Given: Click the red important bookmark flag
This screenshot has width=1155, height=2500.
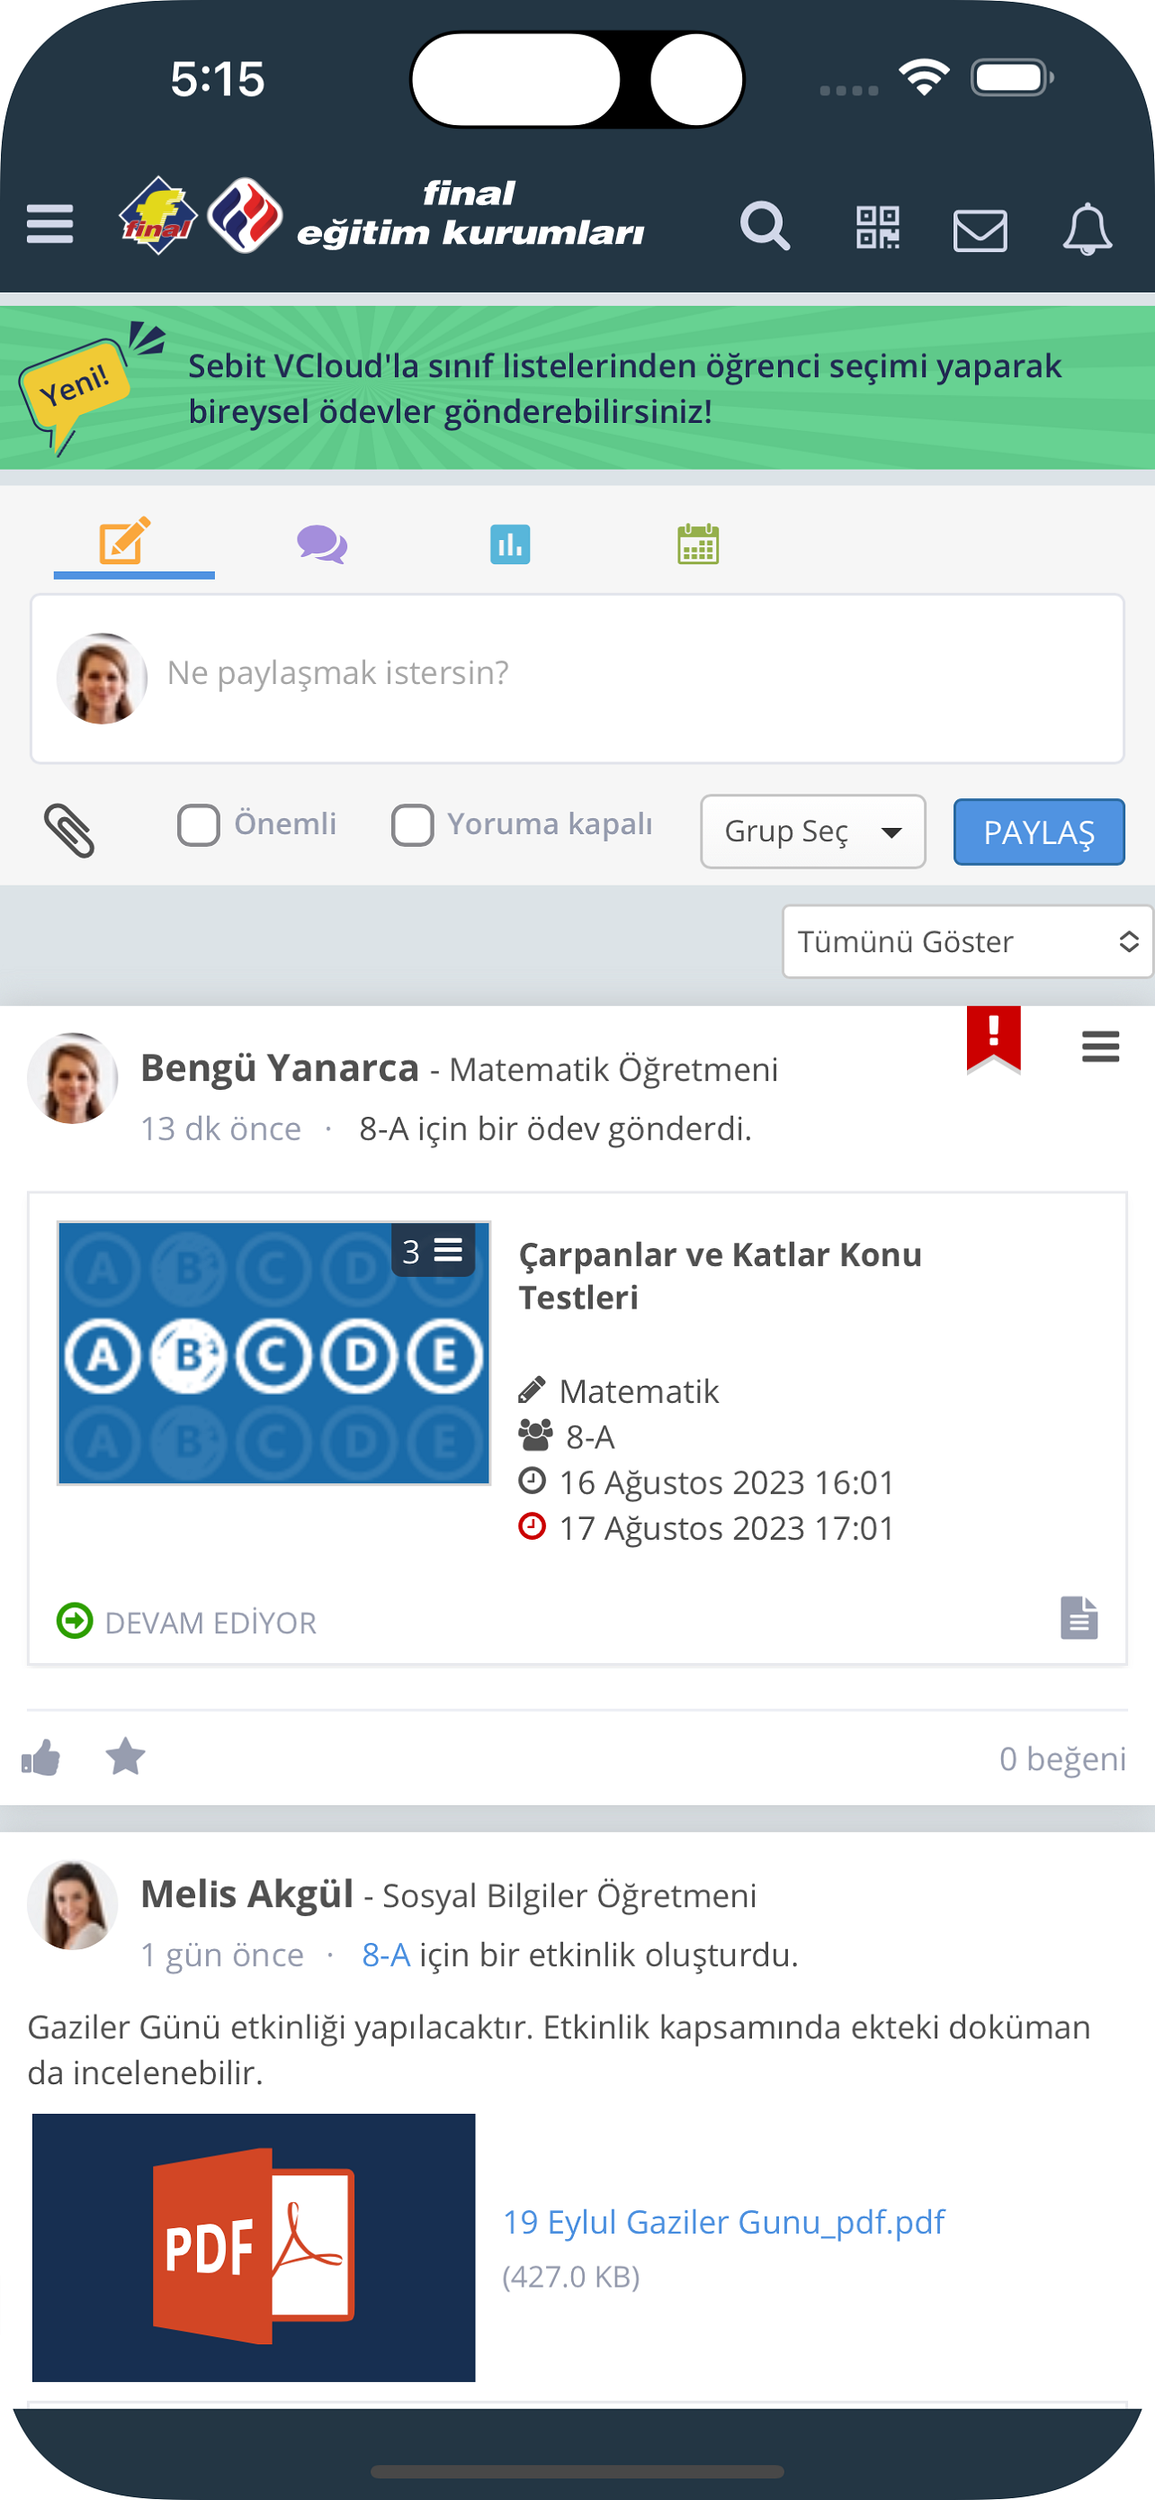Looking at the screenshot, I should tap(994, 1039).
